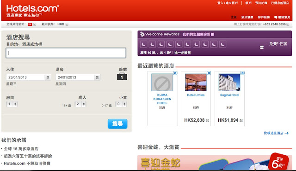Viewport: 296px width, 171px height.
Task: Click the blue 搜尋 search button
Action: pyautogui.click(x=117, y=124)
